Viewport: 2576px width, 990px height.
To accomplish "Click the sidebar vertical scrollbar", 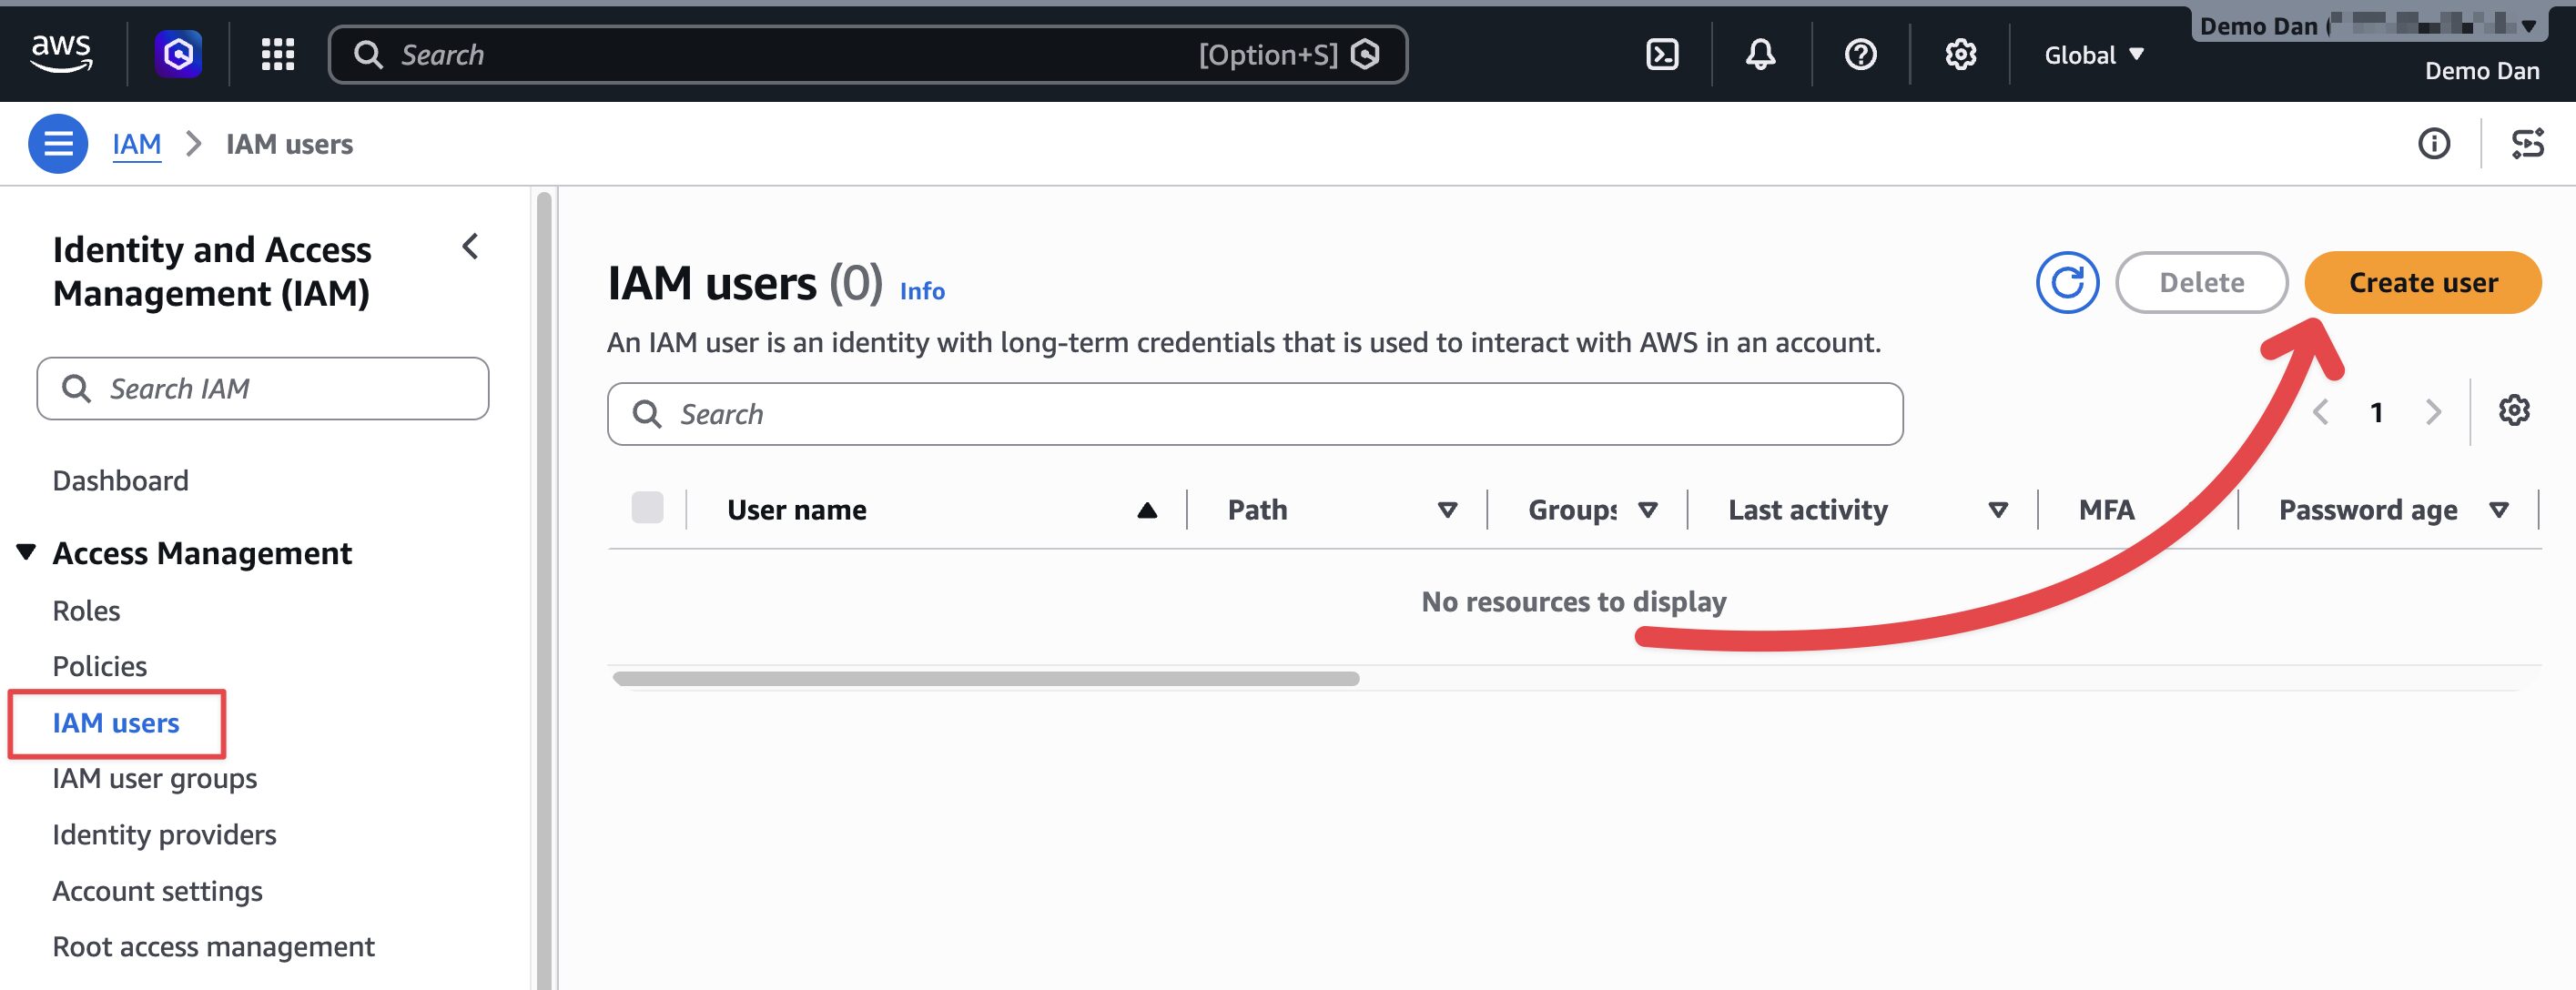I will [543, 590].
